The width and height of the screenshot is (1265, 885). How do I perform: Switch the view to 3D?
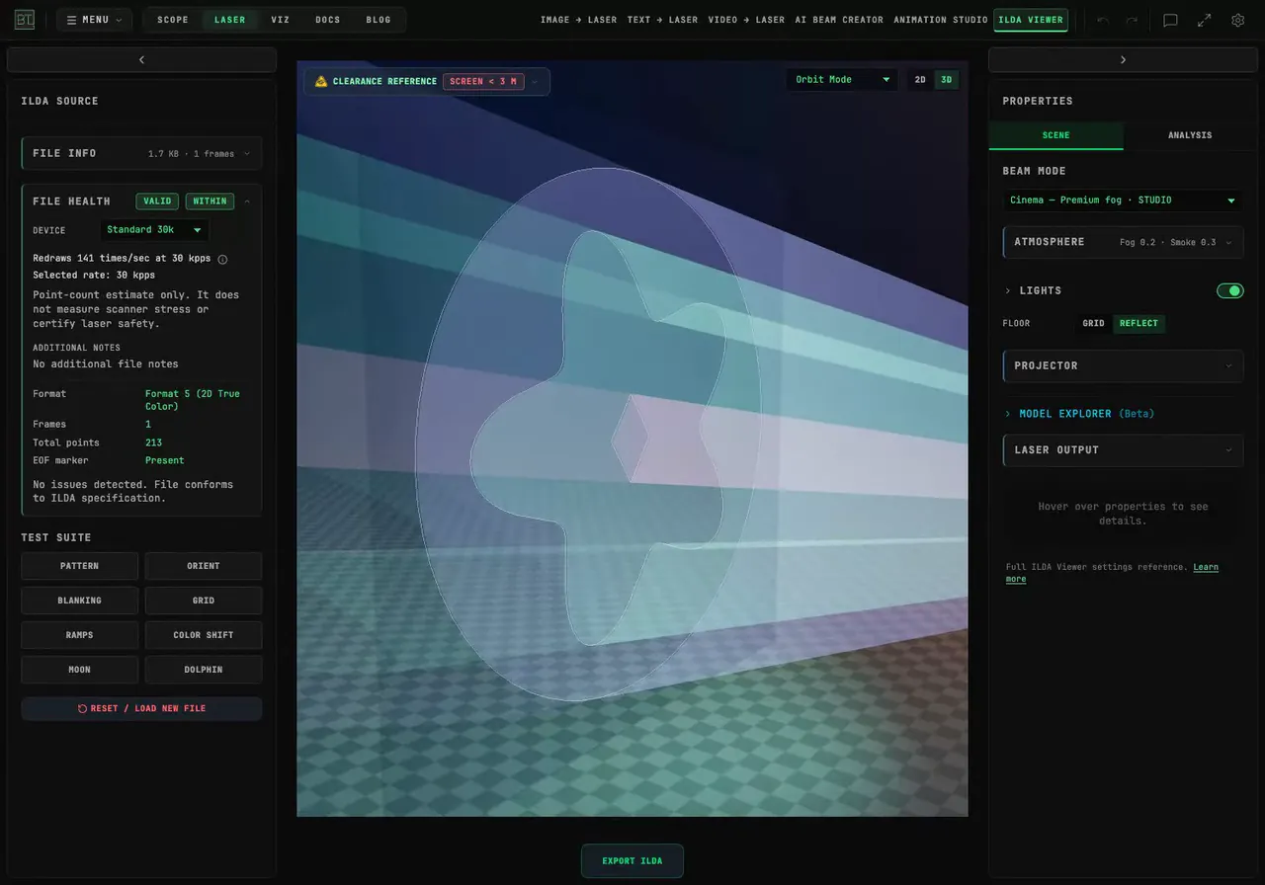tap(947, 80)
